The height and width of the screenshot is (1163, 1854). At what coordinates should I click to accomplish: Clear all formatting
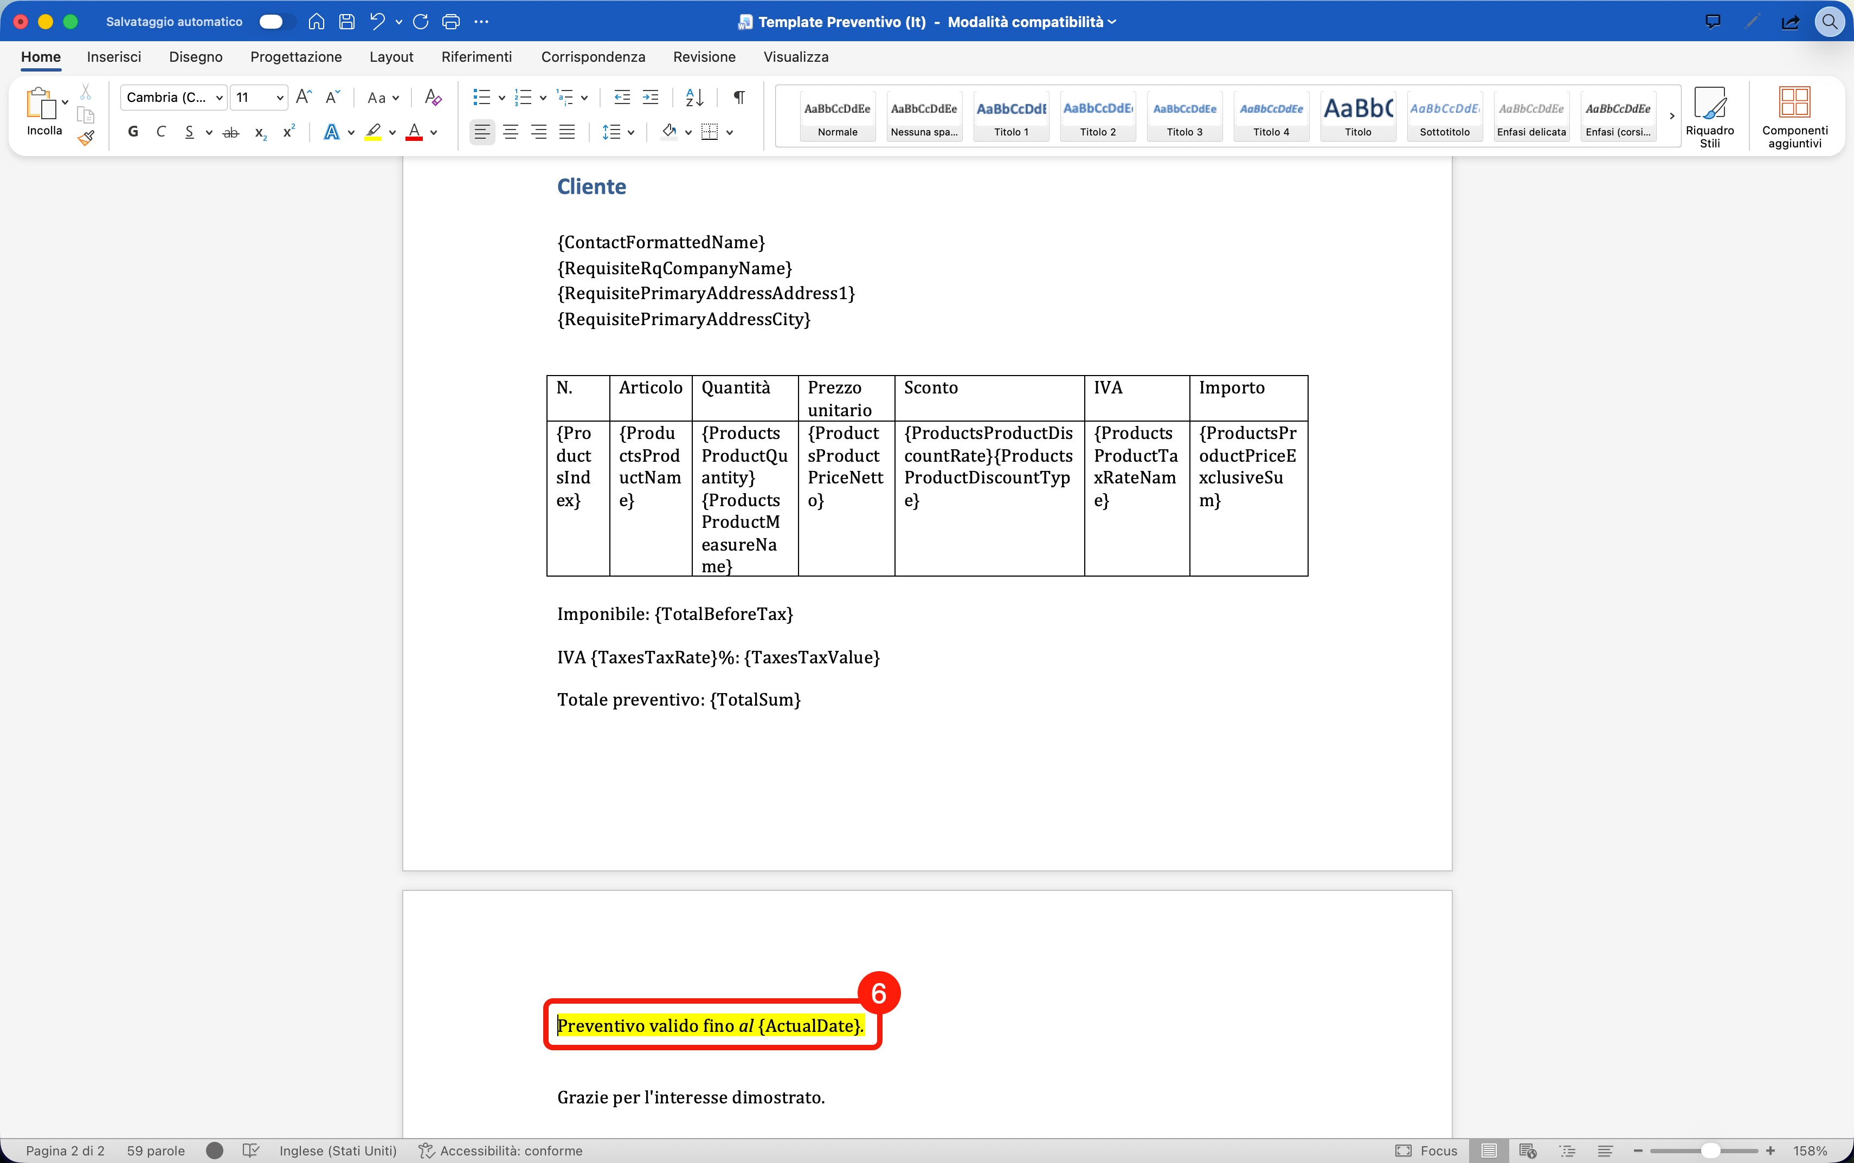click(x=433, y=97)
